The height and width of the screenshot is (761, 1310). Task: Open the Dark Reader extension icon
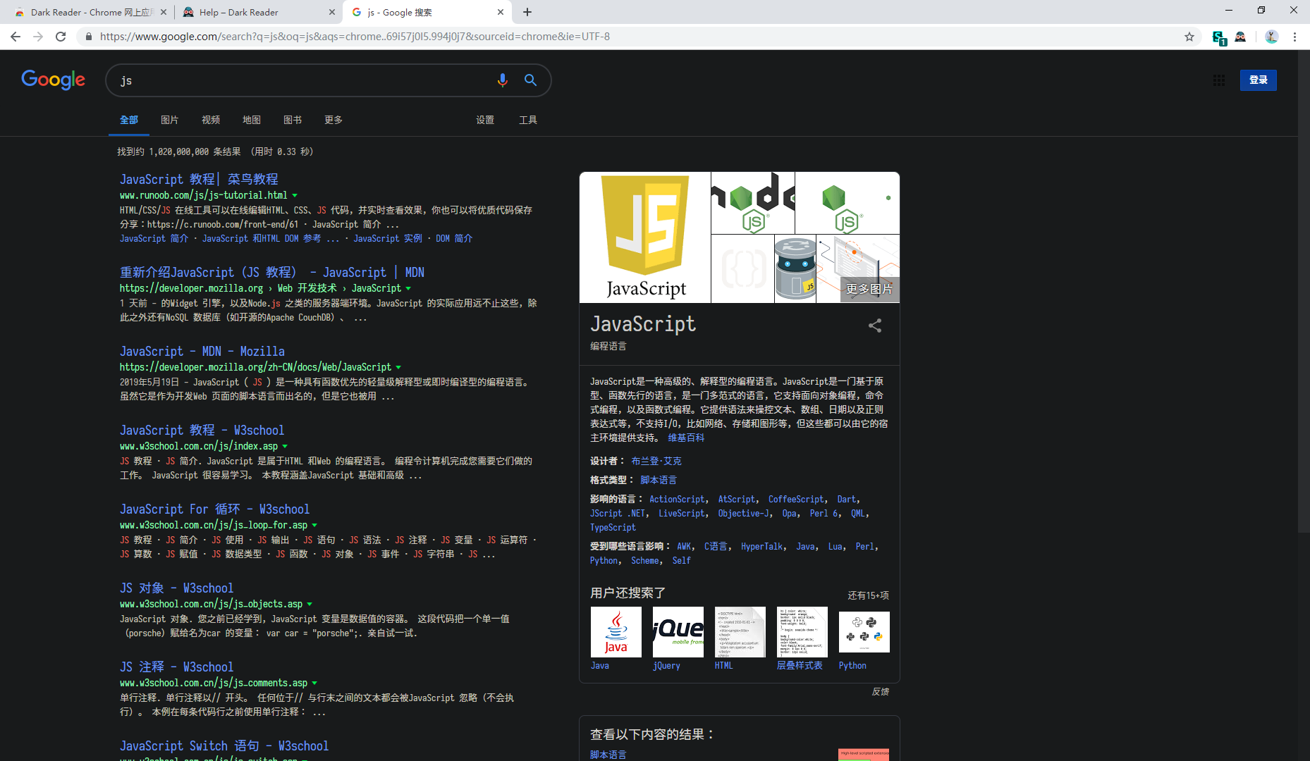point(1240,37)
